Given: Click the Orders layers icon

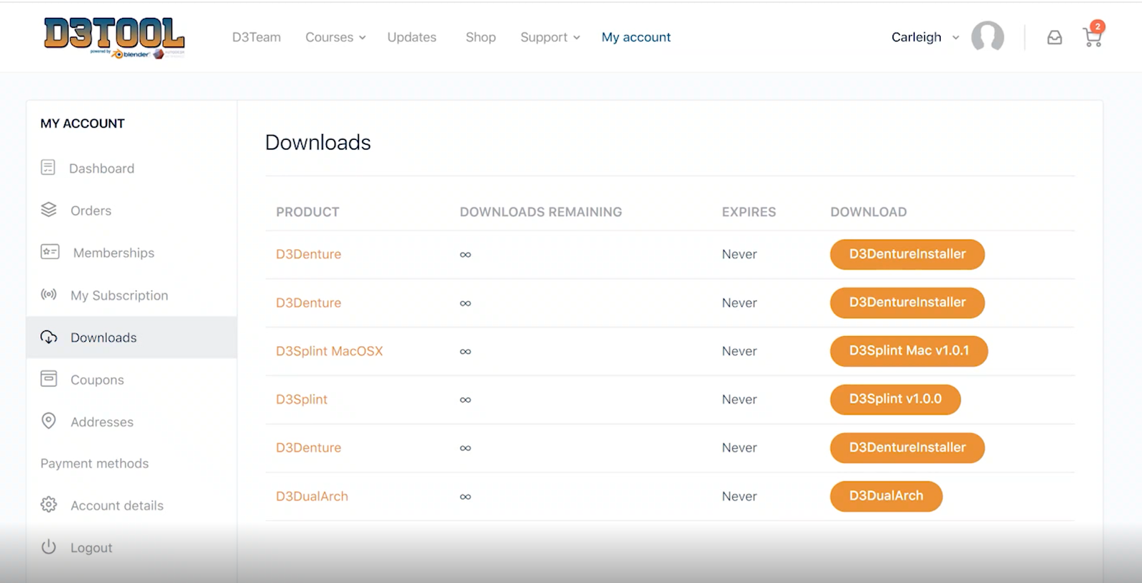Looking at the screenshot, I should (49, 210).
